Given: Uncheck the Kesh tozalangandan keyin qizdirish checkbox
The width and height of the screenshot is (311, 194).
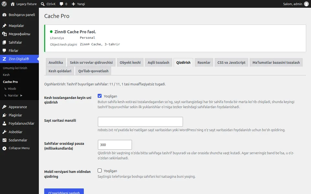Looking at the screenshot, I should click(x=99, y=96).
